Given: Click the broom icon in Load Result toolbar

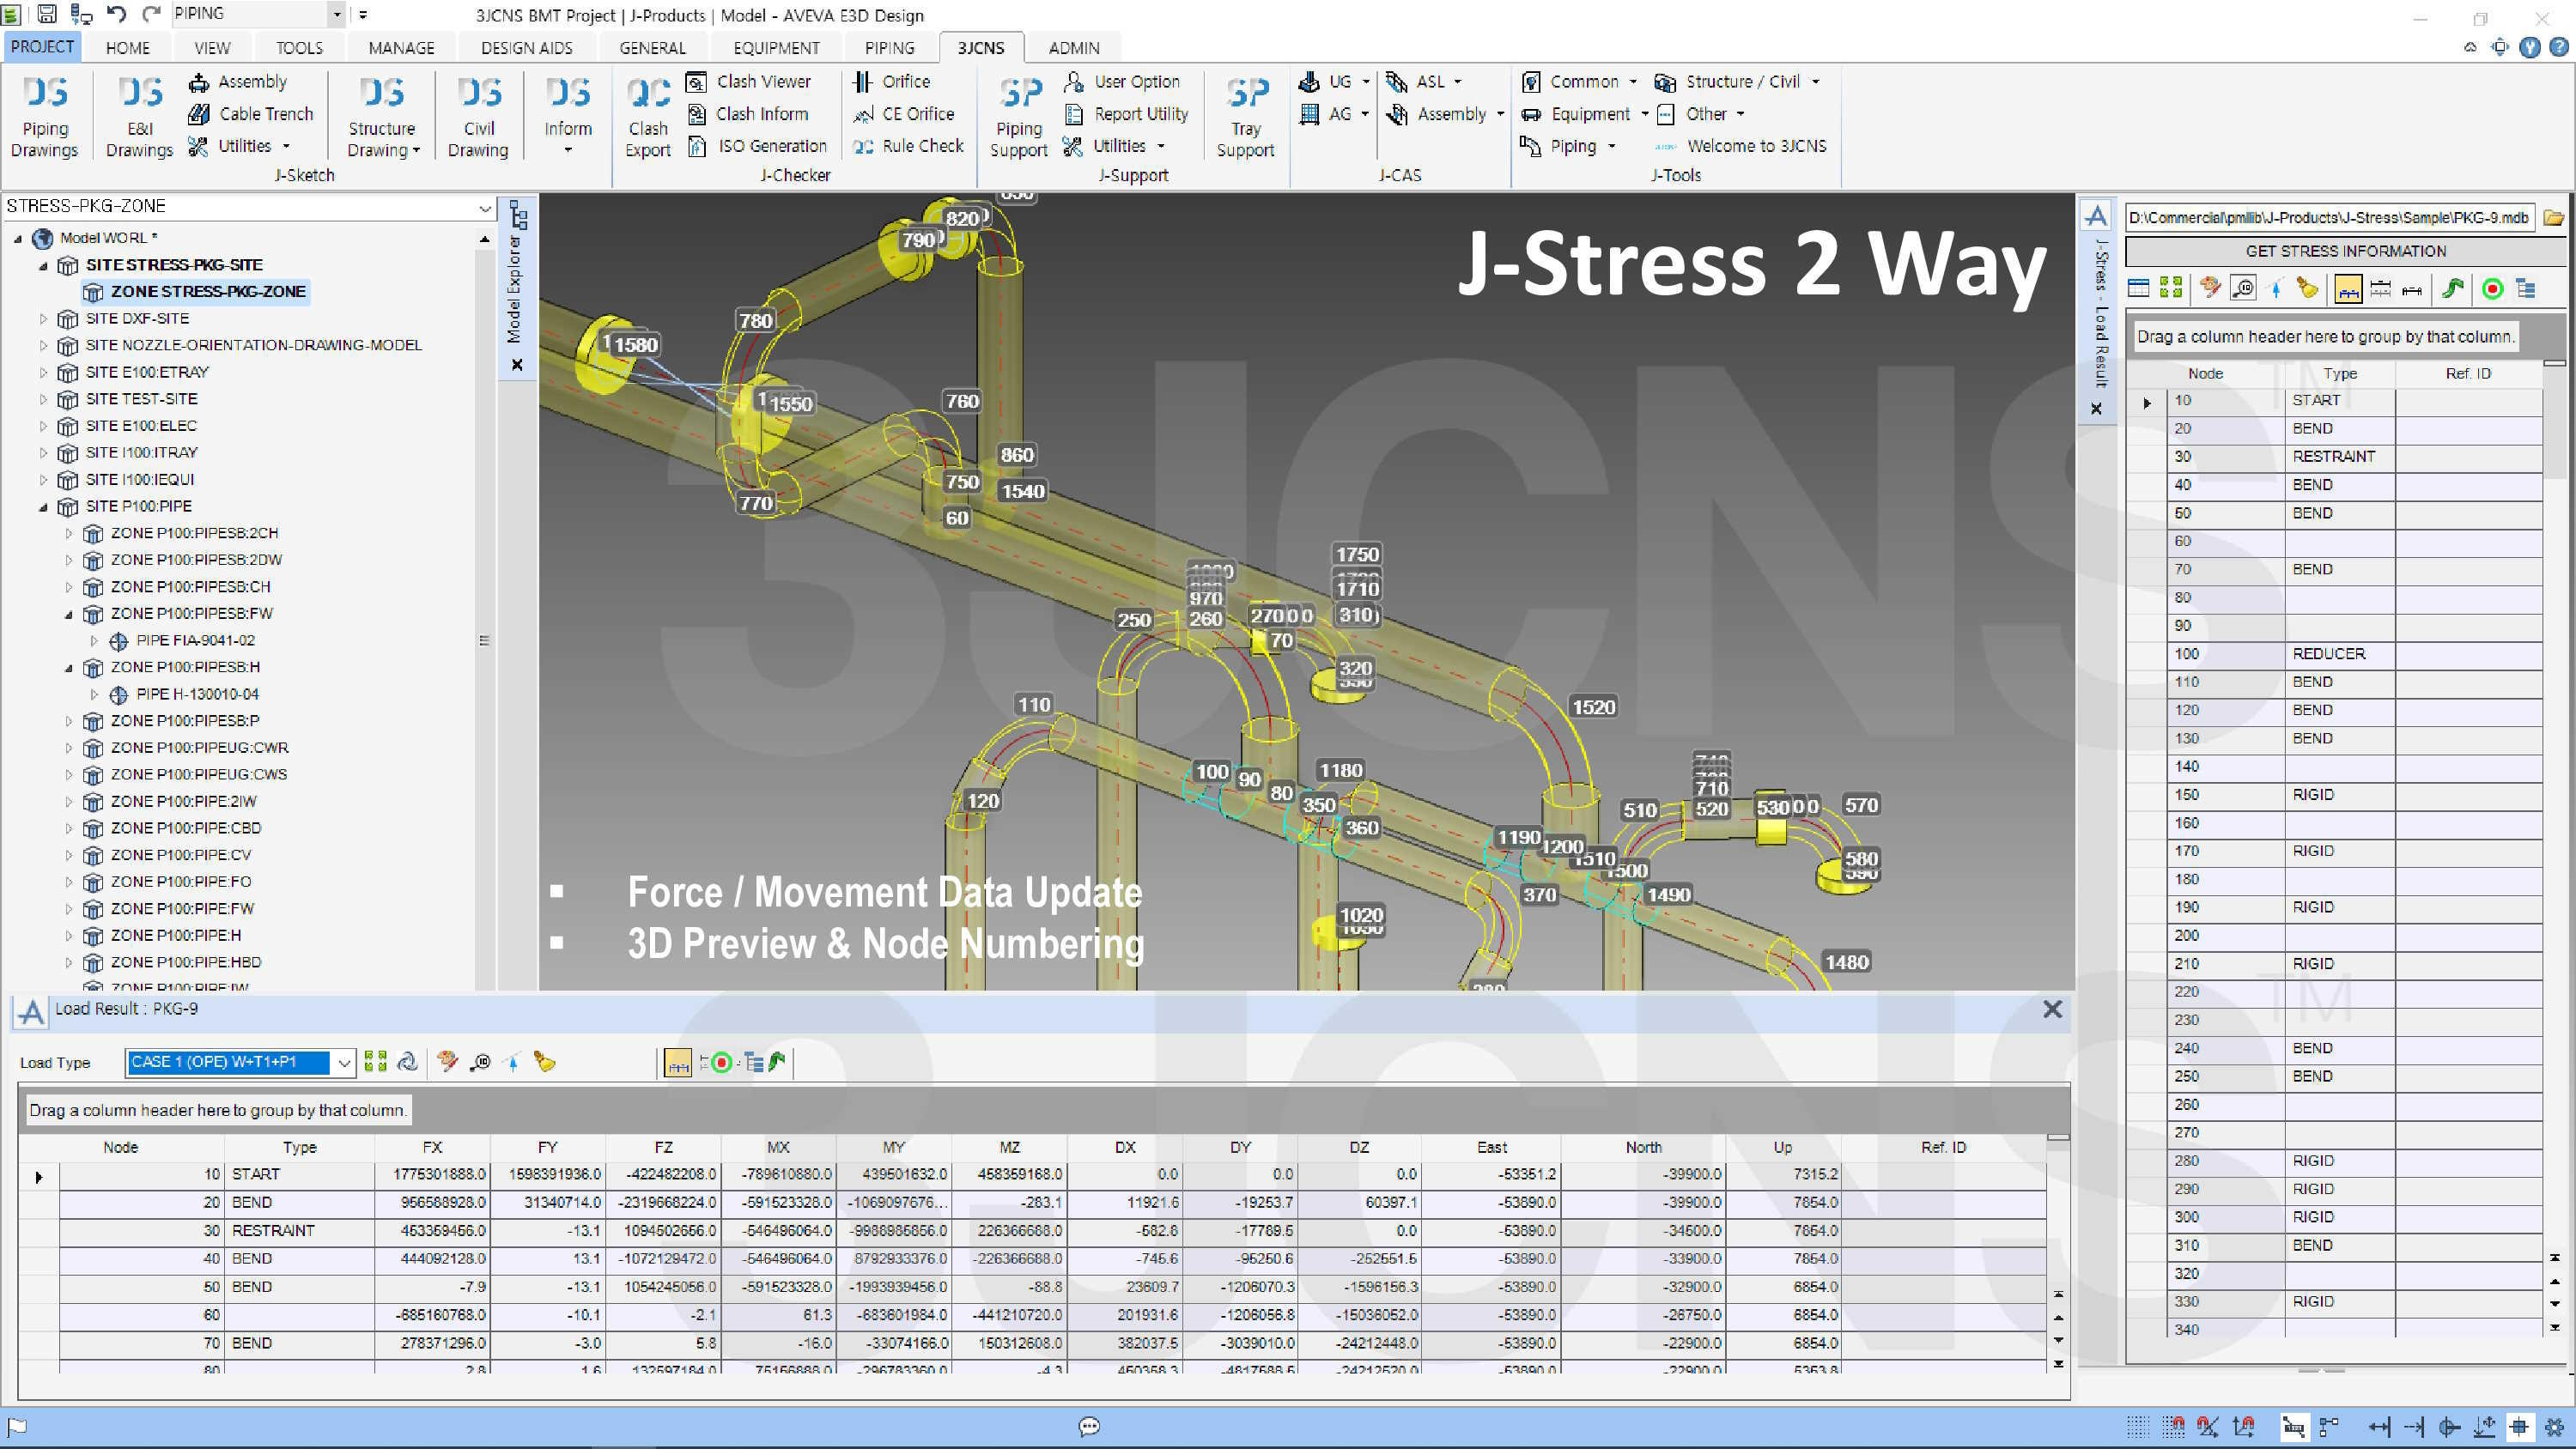Looking at the screenshot, I should click(x=544, y=1062).
